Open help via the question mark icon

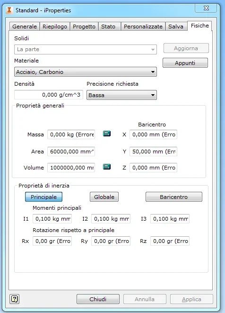click(x=14, y=299)
